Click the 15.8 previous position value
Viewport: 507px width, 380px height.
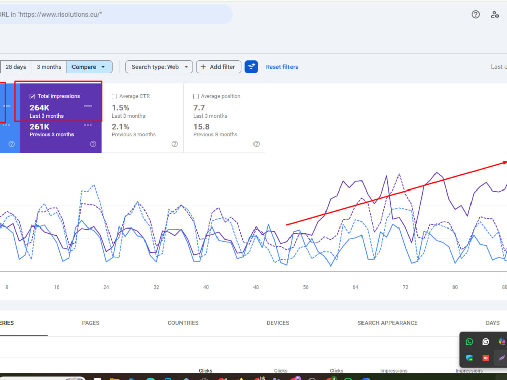(201, 127)
